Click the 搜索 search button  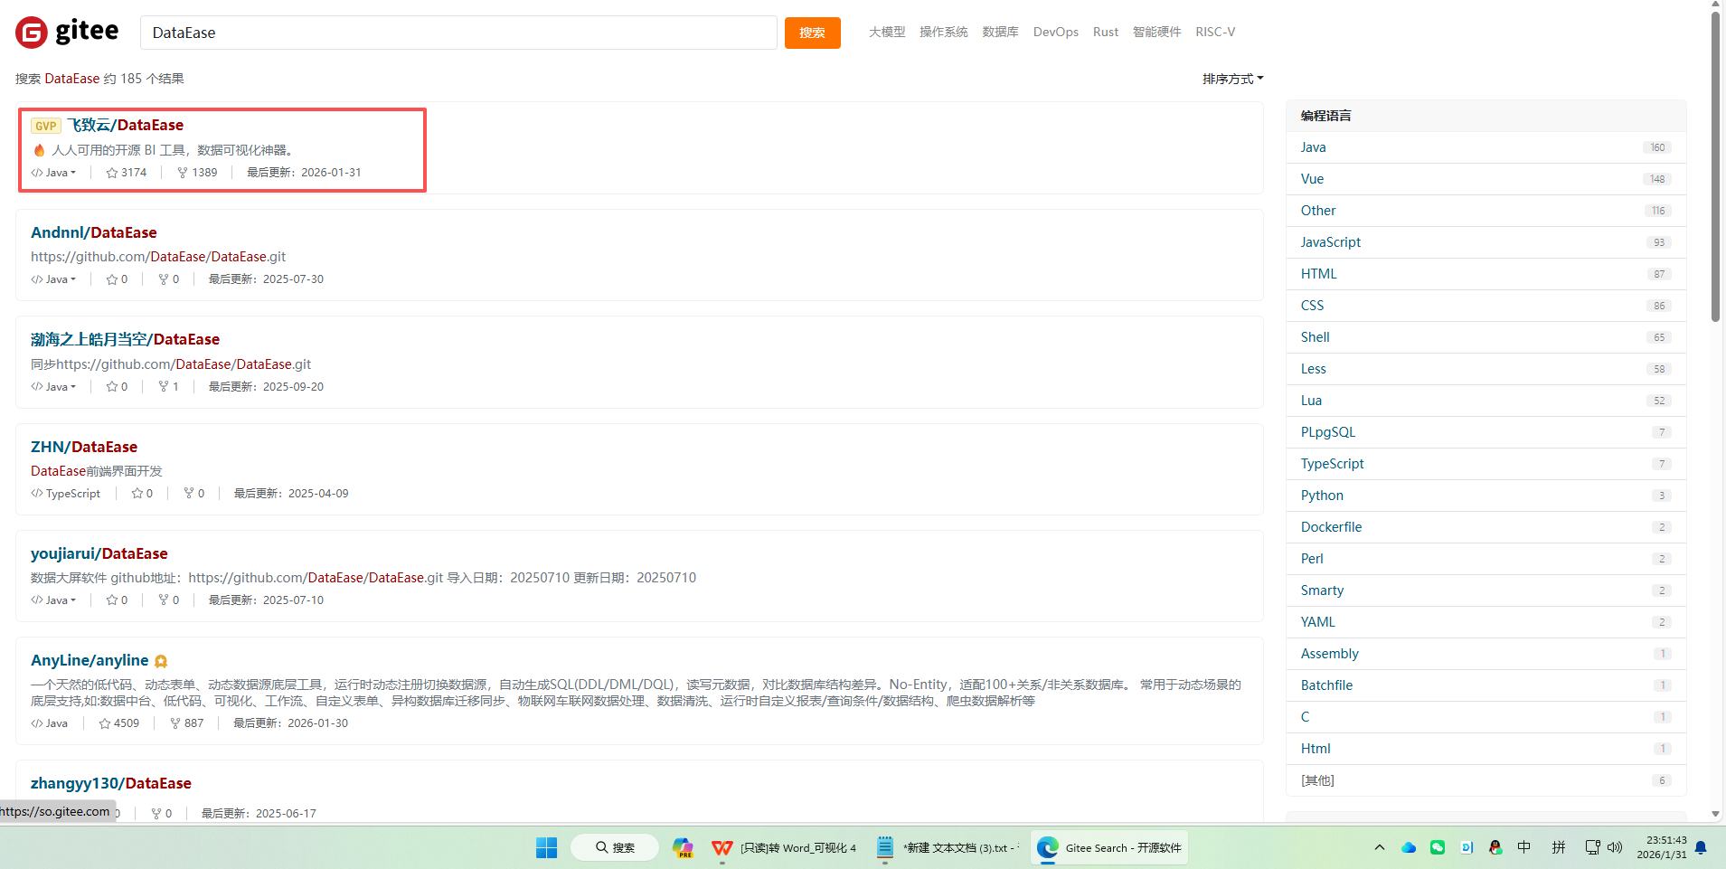pyautogui.click(x=811, y=32)
